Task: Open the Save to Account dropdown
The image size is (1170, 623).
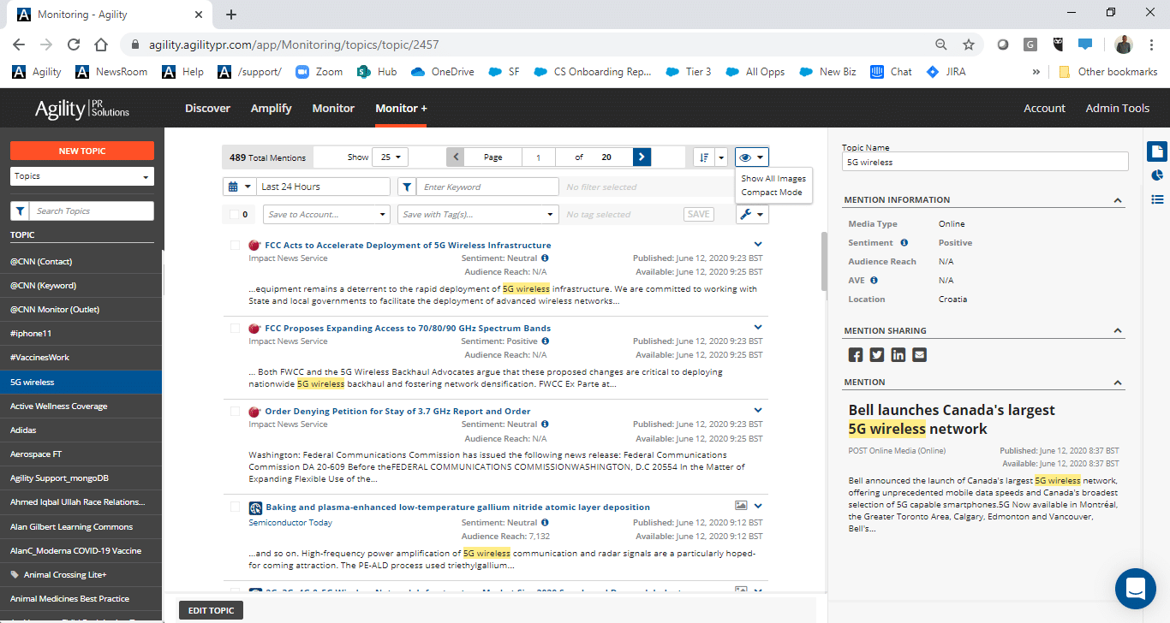Action: pos(326,214)
